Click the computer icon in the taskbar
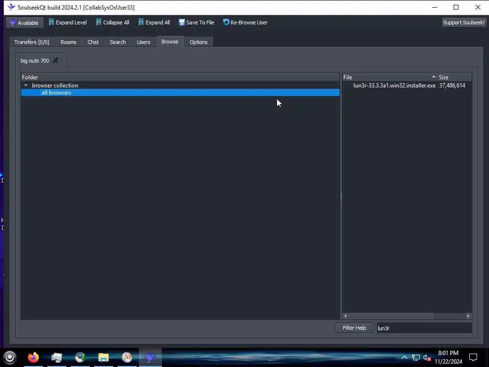The image size is (489, 367). pos(57,357)
